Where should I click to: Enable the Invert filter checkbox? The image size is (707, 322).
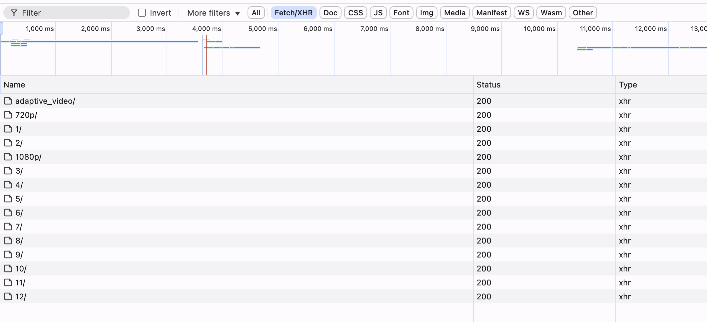coord(142,12)
